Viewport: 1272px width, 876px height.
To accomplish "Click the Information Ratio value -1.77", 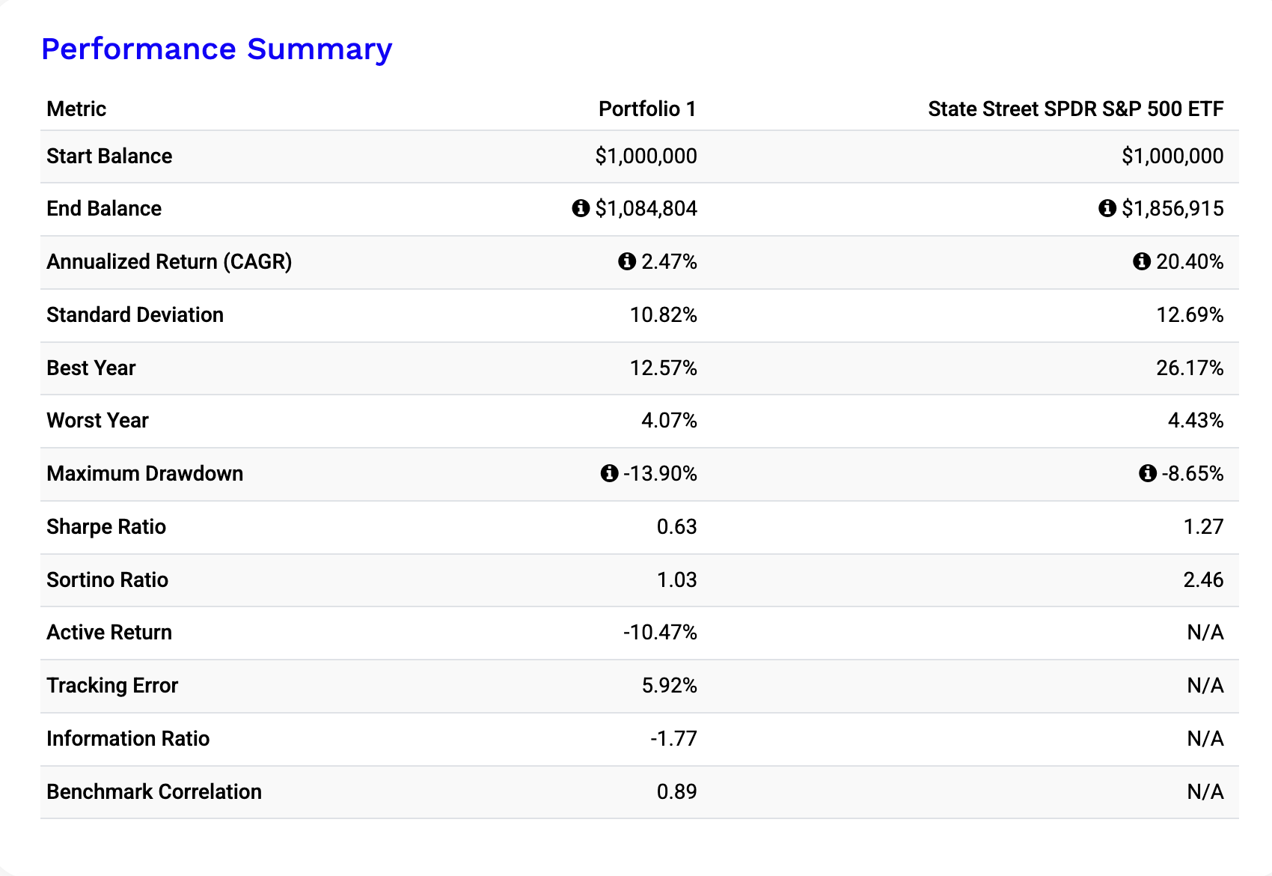I will point(673,739).
